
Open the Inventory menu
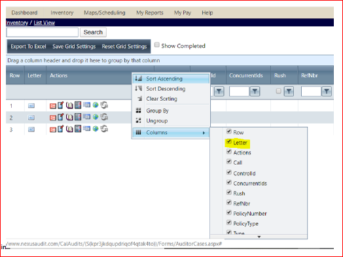pos(62,12)
